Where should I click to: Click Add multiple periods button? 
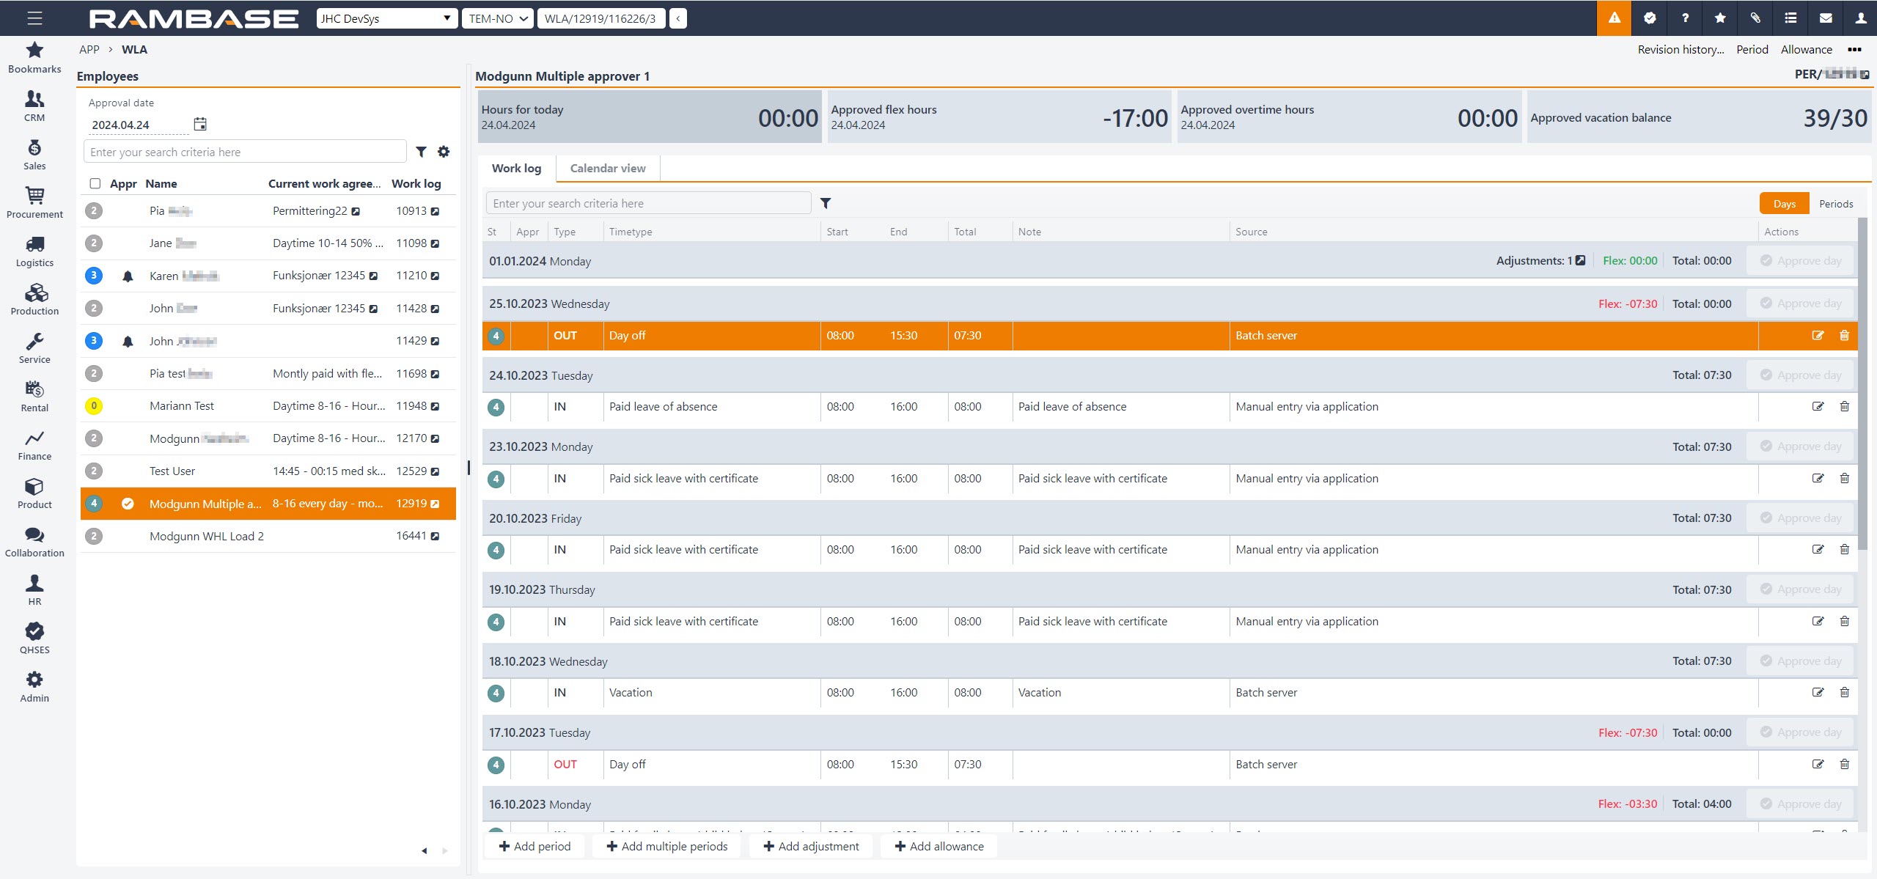click(667, 846)
